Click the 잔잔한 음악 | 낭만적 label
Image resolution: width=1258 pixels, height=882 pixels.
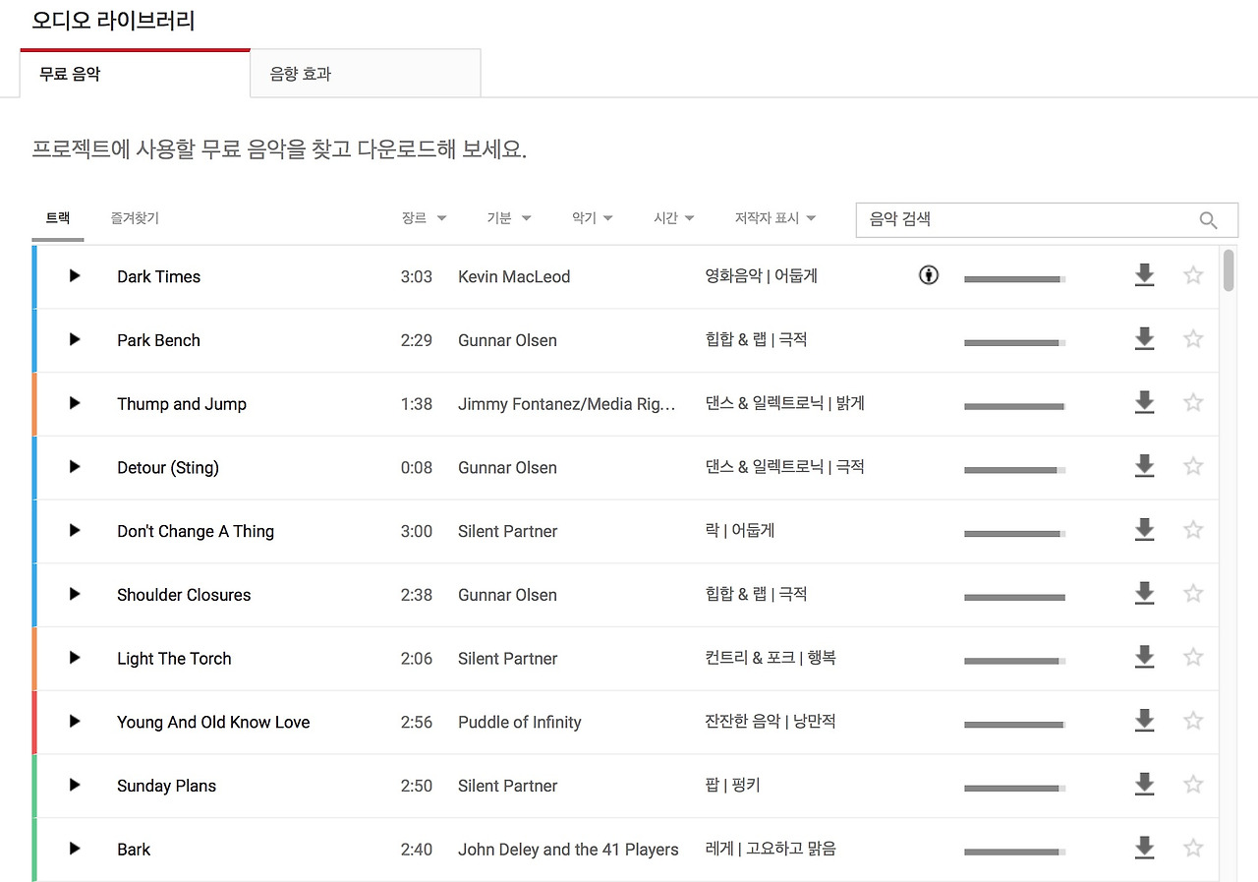tap(771, 721)
